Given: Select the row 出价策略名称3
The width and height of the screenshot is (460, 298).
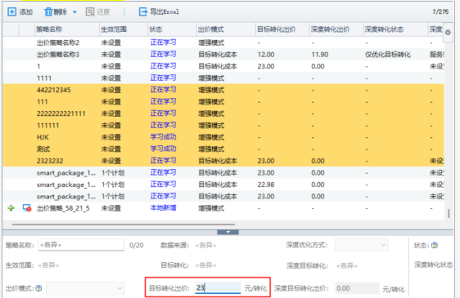Looking at the screenshot, I should coord(223,55).
